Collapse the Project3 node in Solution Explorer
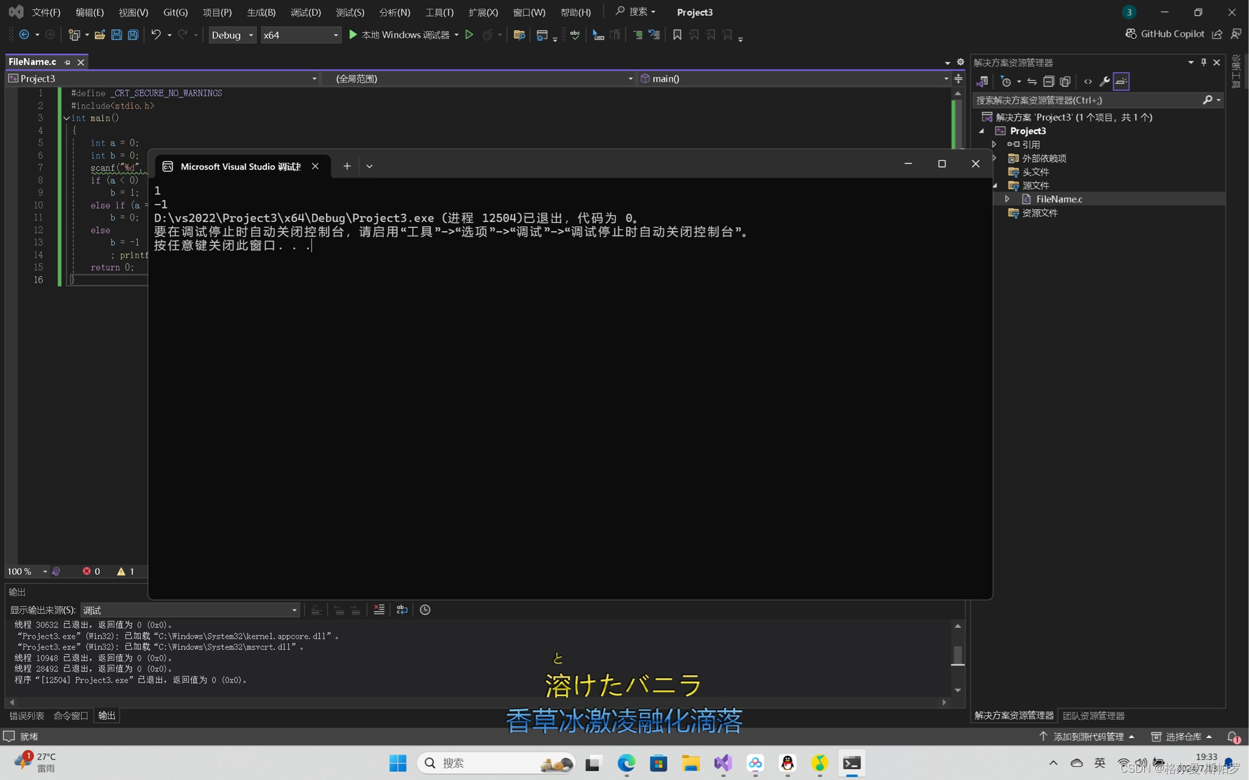This screenshot has height=780, width=1249. click(981, 131)
